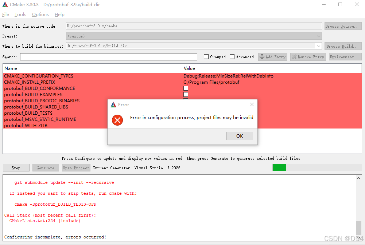The image size is (365, 245).
Task: Click the output log scroll-up arrow
Action: click(358, 178)
